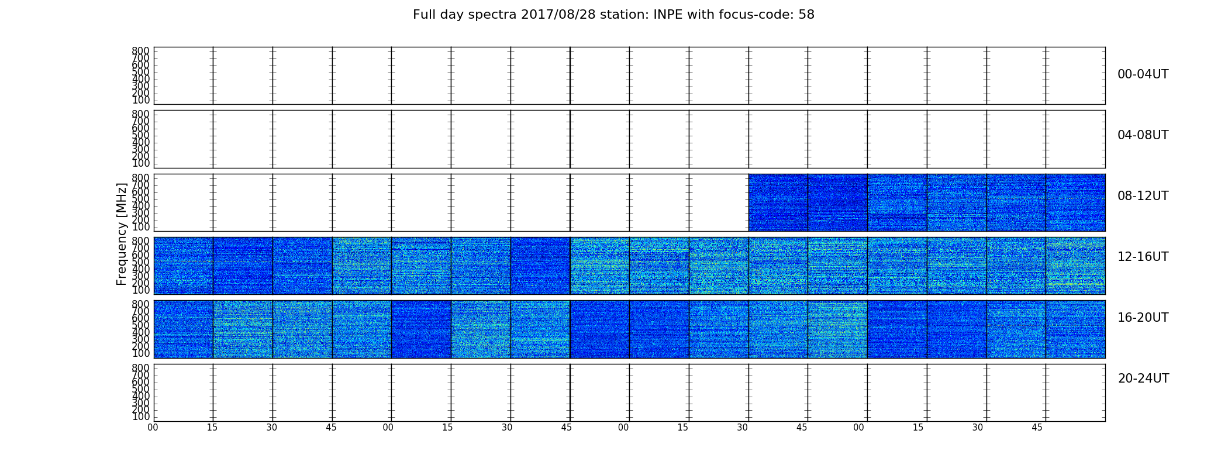
Task: Select the "16-20UT" row label
Action: [1143, 318]
